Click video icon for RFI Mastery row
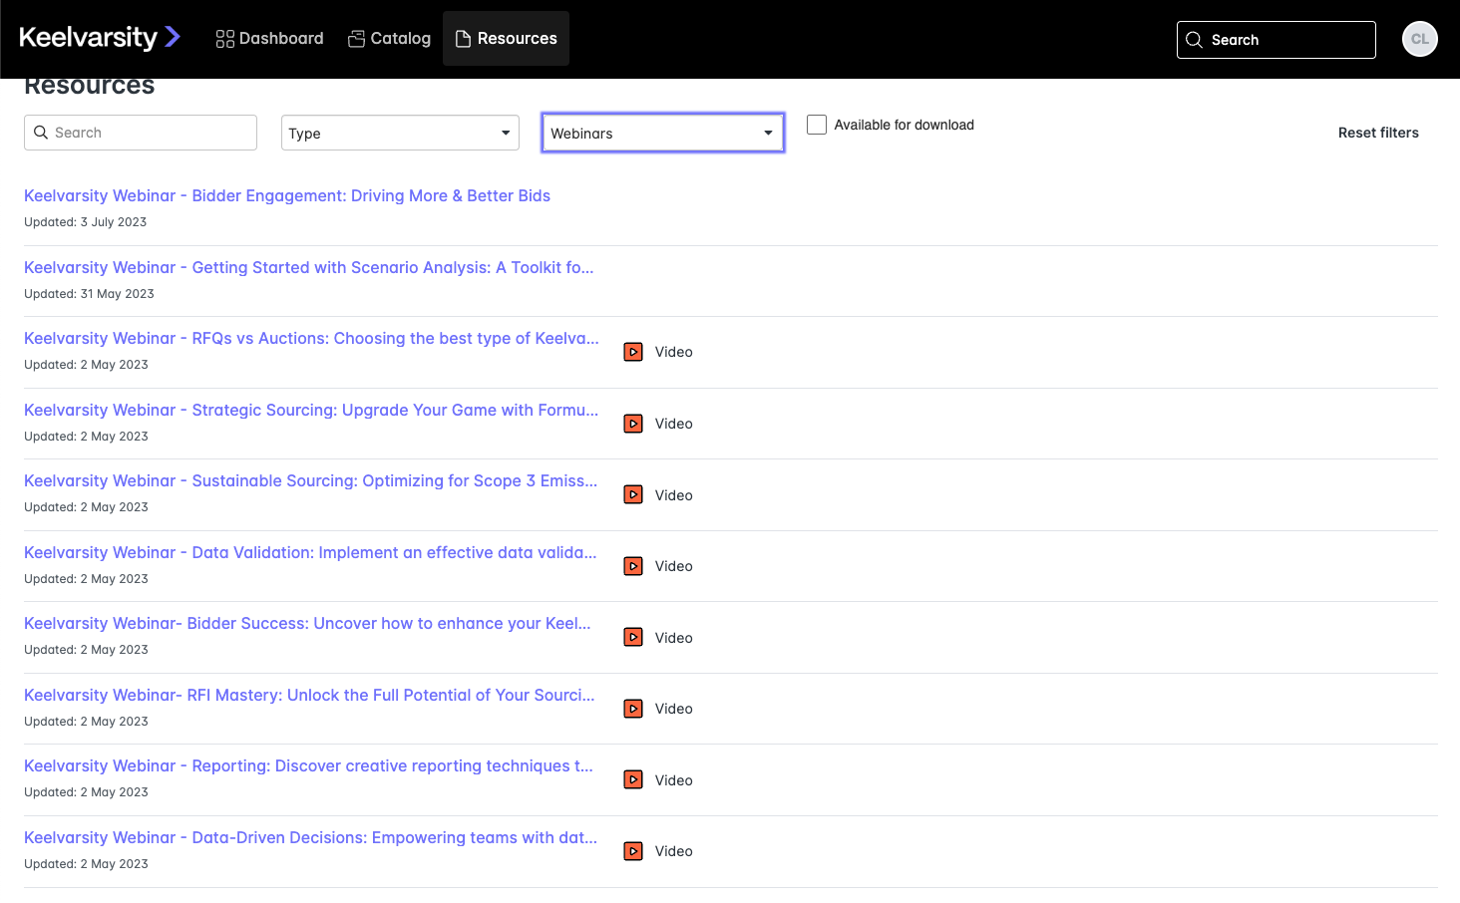The width and height of the screenshot is (1460, 903). 633,709
